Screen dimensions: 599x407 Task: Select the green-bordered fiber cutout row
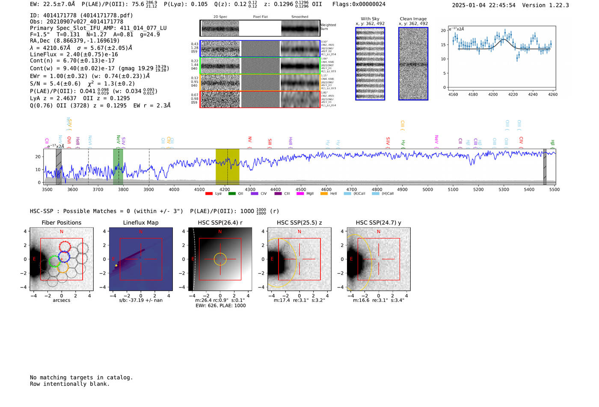coord(260,66)
